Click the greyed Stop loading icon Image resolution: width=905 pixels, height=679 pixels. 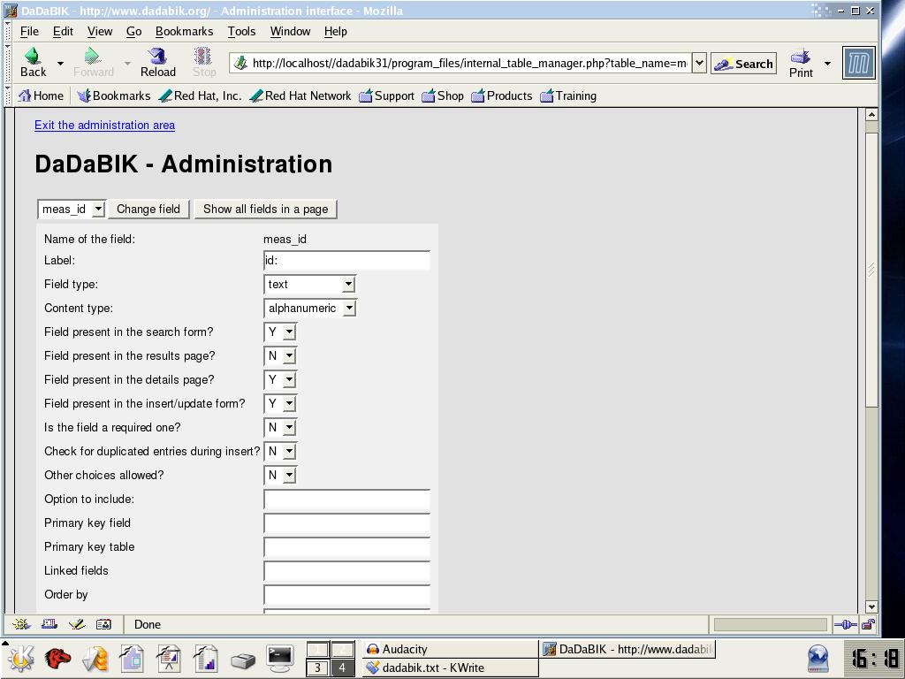tap(204, 63)
